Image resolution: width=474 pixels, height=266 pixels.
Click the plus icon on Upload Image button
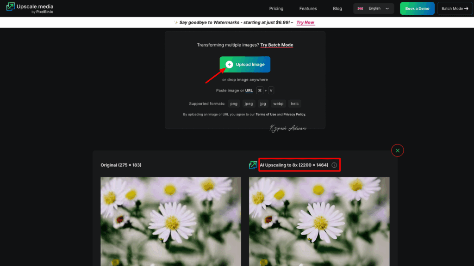(x=229, y=64)
